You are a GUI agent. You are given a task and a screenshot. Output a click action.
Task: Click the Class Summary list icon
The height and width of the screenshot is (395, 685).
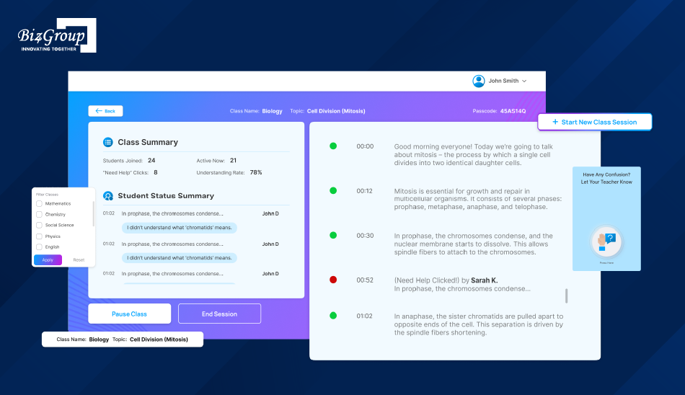[x=108, y=142]
